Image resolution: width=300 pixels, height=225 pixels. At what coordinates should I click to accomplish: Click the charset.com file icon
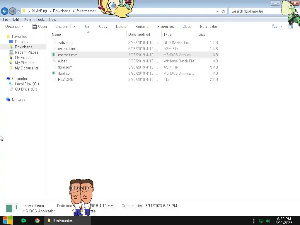click(54, 55)
